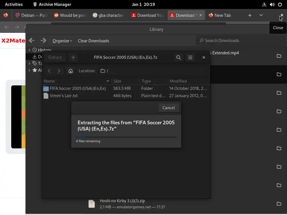Screen dimensions: 287x215
Task: Switch to the Would be poss Reddit tab
Action: 70,15
